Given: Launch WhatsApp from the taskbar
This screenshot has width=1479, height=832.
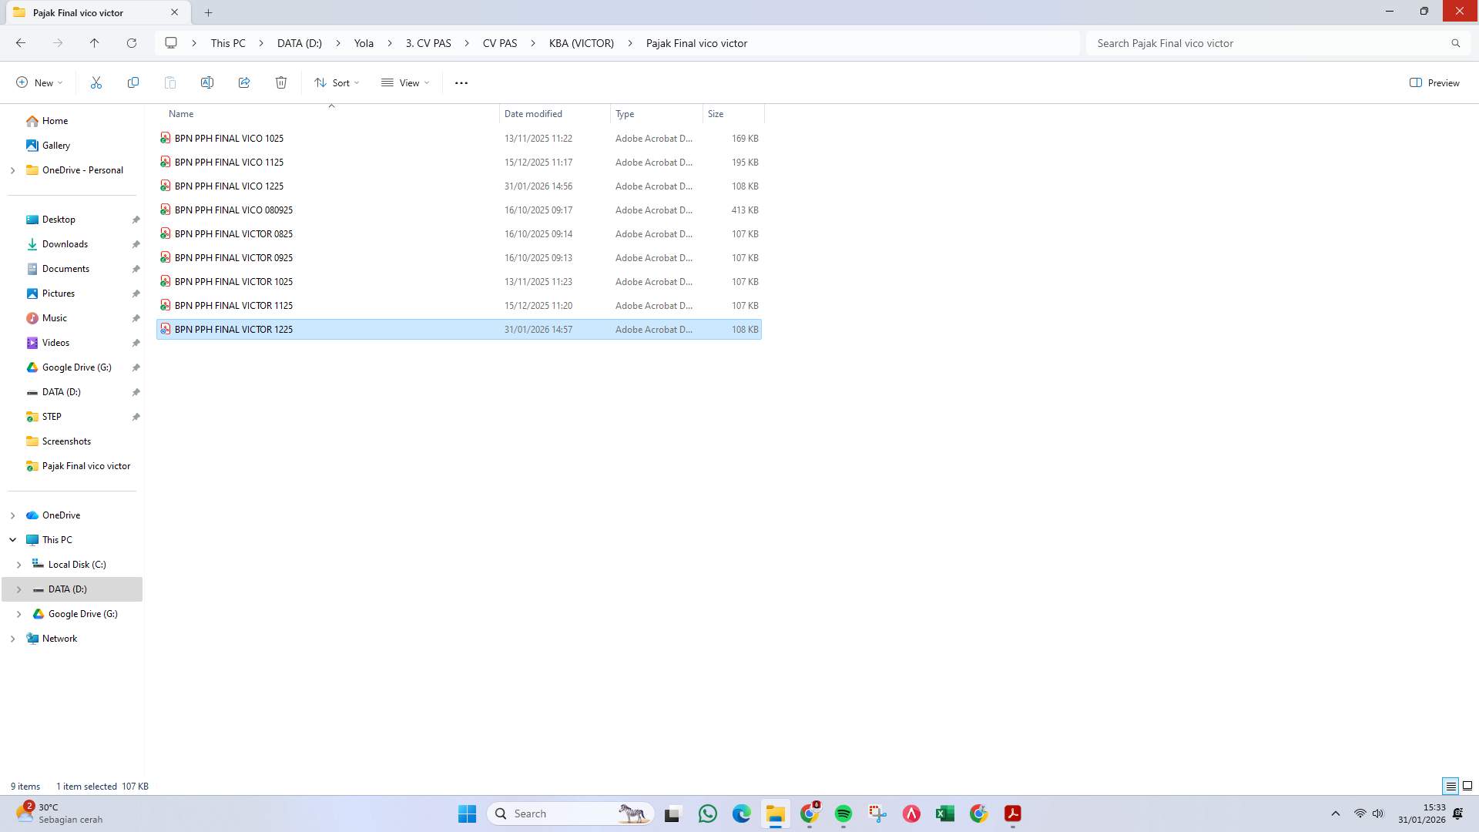Looking at the screenshot, I should (x=708, y=814).
